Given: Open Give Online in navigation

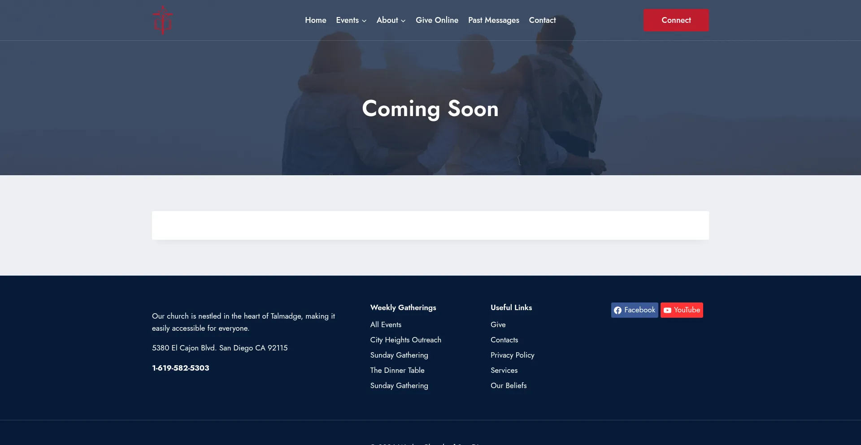Looking at the screenshot, I should [437, 20].
